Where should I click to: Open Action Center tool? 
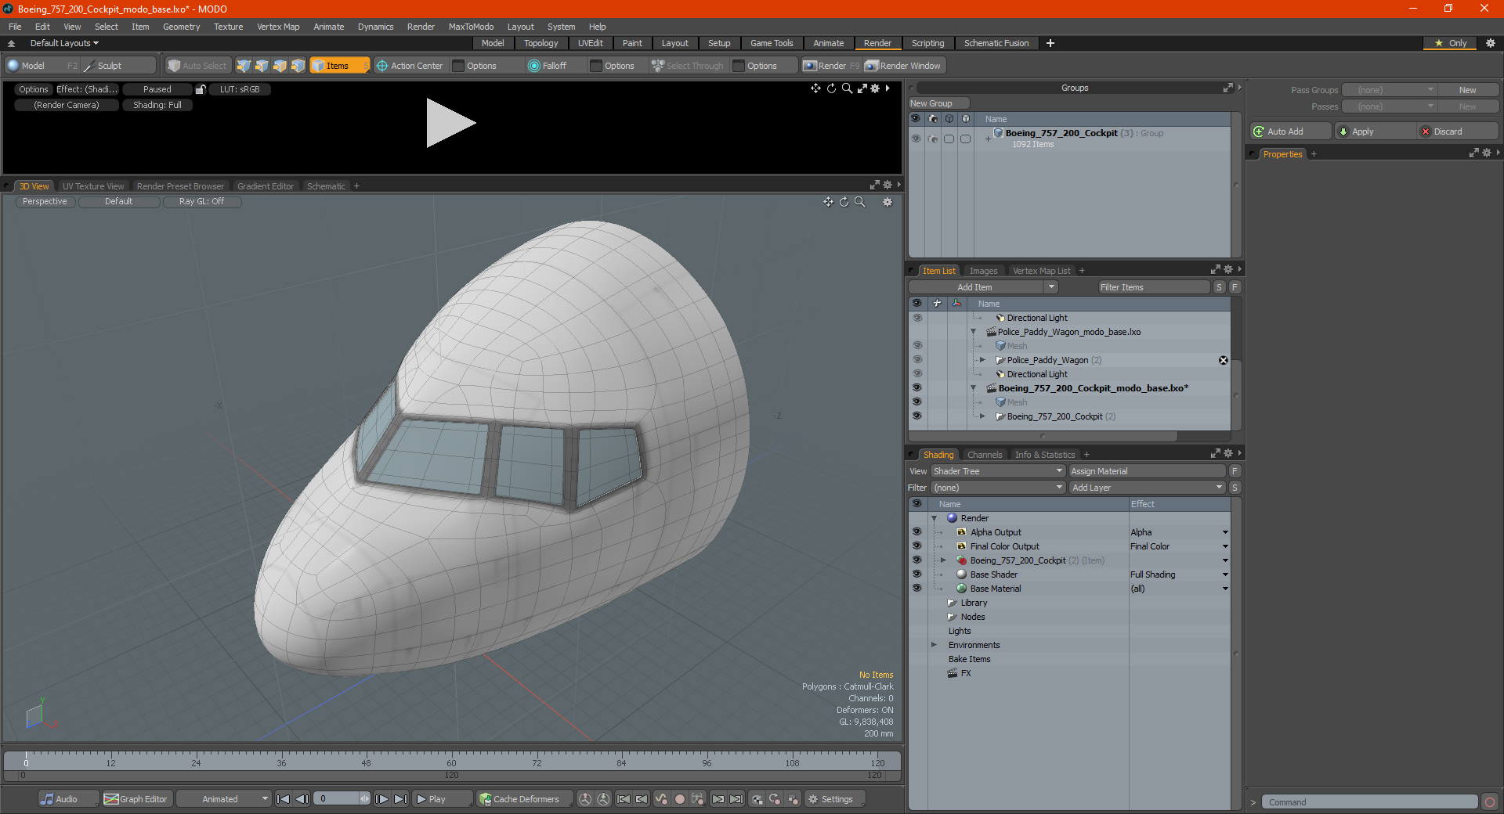click(x=410, y=66)
